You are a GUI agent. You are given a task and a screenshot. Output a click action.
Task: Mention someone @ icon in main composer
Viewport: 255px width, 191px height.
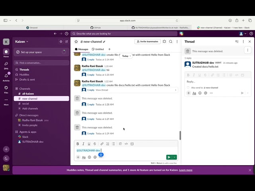tap(95, 157)
